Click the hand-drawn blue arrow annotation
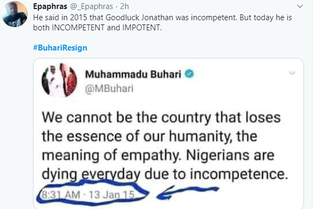The image size is (320, 209). click(x=187, y=193)
